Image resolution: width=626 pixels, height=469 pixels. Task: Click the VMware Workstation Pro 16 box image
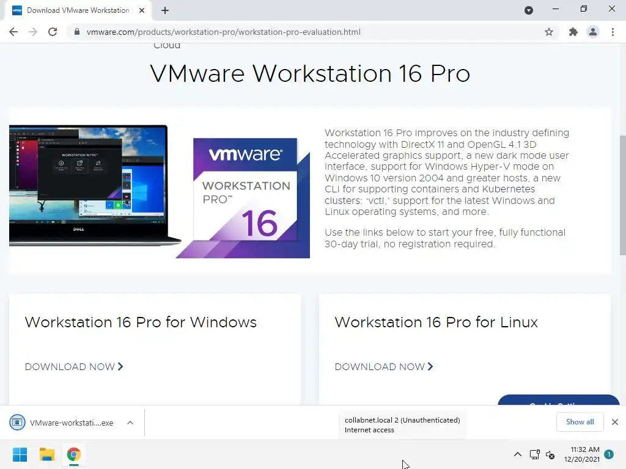point(243,198)
